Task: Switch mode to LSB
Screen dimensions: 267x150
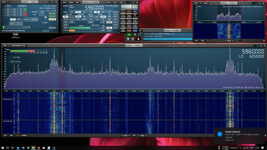Action: click(x=103, y=12)
